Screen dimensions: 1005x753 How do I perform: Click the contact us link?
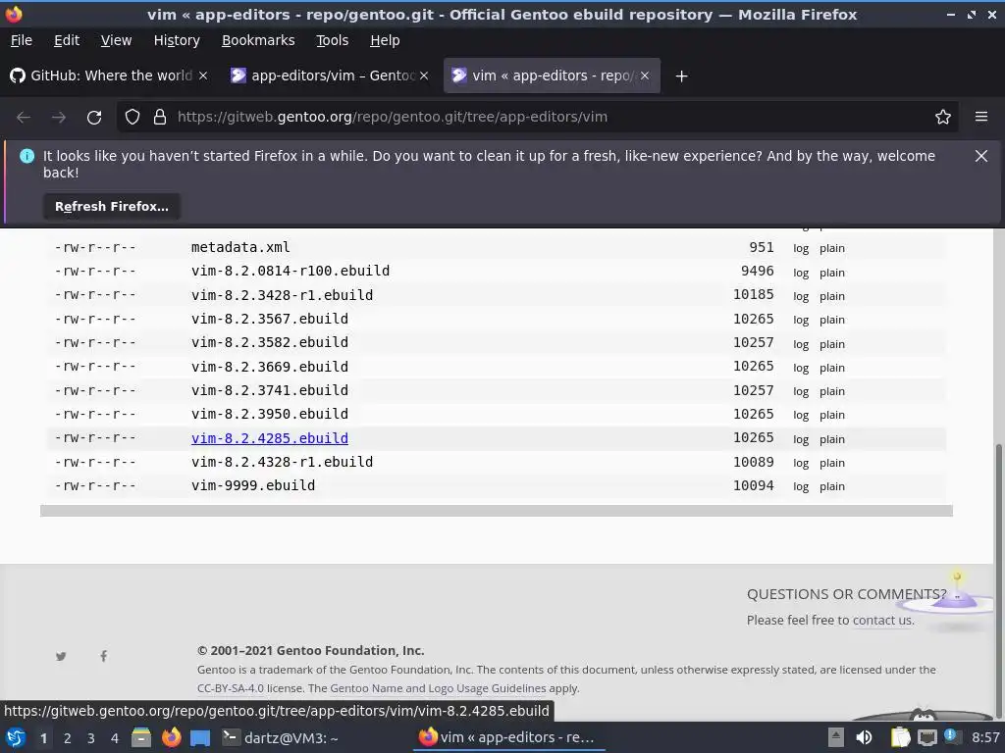tap(882, 621)
